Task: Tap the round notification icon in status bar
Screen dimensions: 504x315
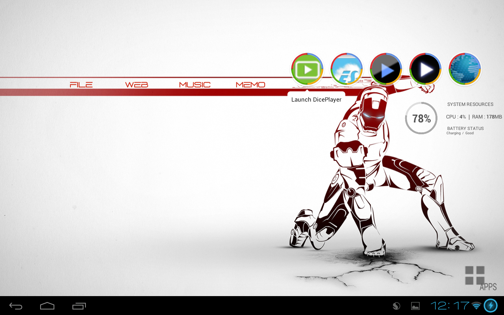Action: click(x=397, y=306)
